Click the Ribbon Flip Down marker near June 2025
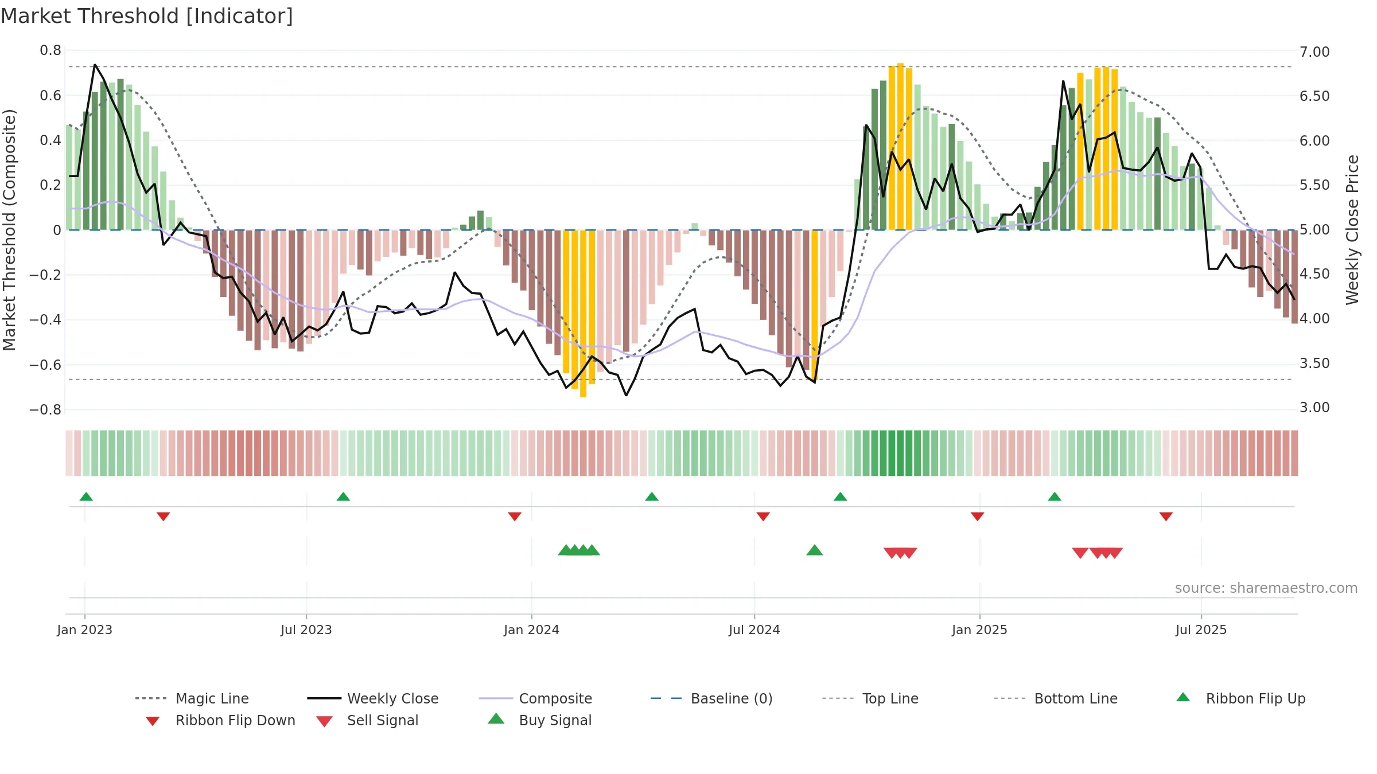 coord(1166,517)
